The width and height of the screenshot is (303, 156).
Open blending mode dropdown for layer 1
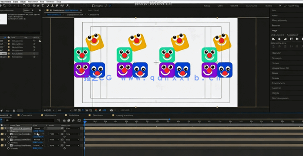pyautogui.click(x=38, y=128)
